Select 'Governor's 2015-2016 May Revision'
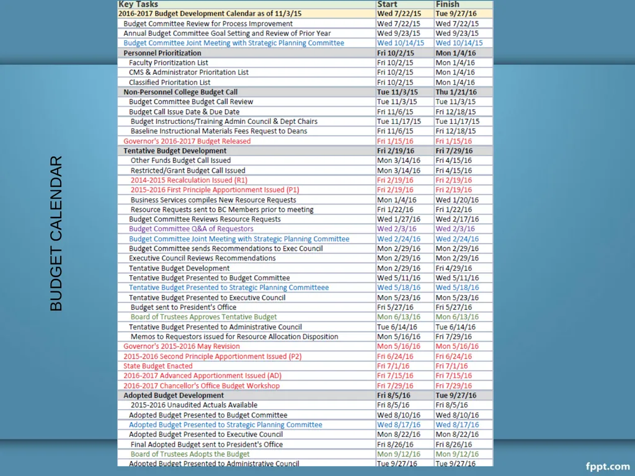The width and height of the screenshot is (635, 476). pyautogui.click(x=182, y=346)
